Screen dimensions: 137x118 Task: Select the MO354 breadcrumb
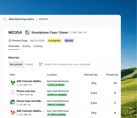click(x=43, y=19)
